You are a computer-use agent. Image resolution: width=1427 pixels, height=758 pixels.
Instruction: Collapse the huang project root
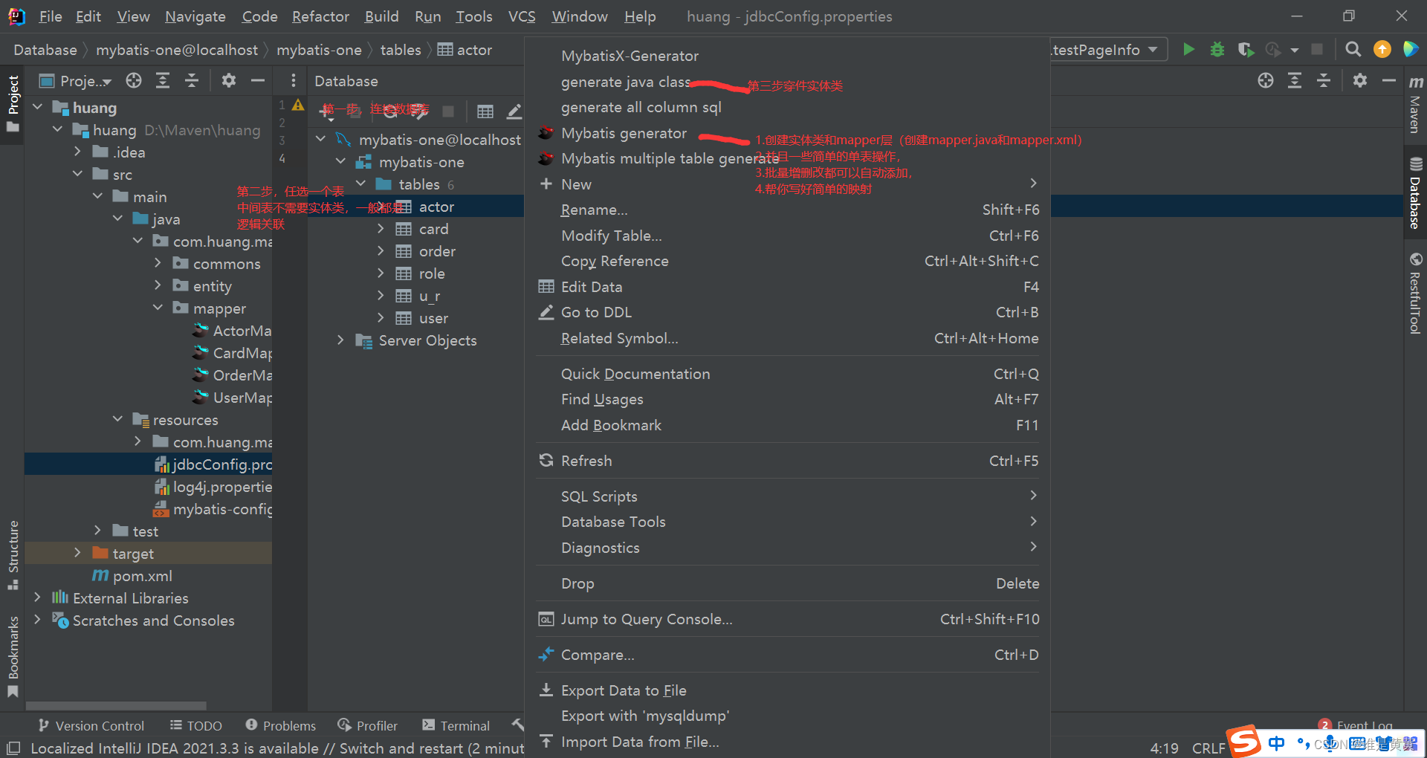point(37,108)
